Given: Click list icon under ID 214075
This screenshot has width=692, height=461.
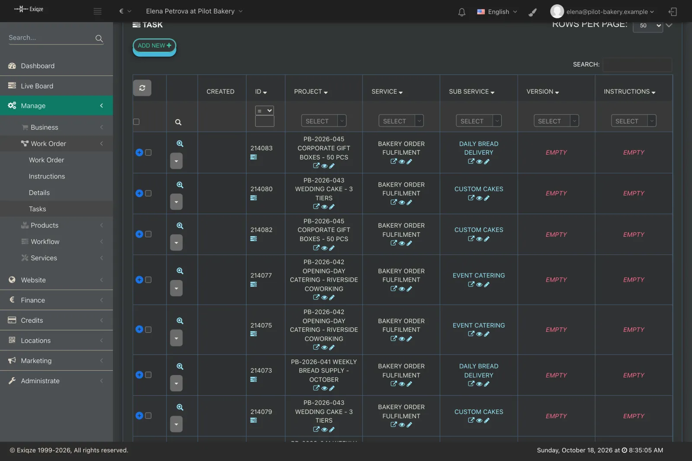Looking at the screenshot, I should (x=253, y=334).
